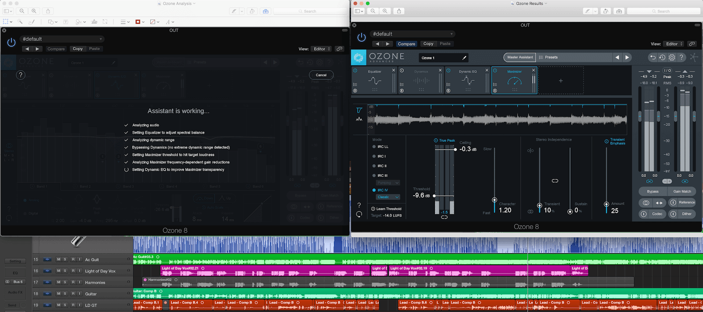The height and width of the screenshot is (312, 703).
Task: Open the #default preset dropdown in Ozone Results
Action: tap(413, 34)
